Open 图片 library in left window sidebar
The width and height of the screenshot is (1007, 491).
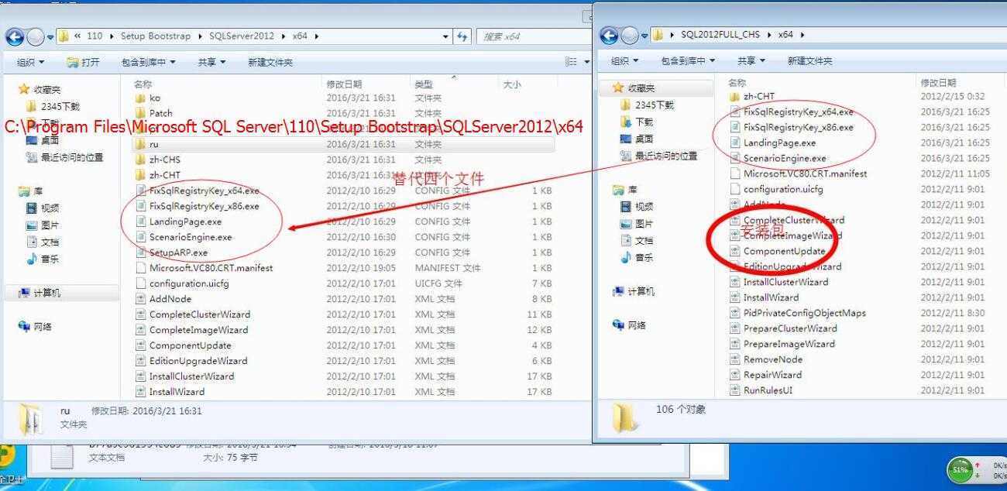(x=42, y=225)
